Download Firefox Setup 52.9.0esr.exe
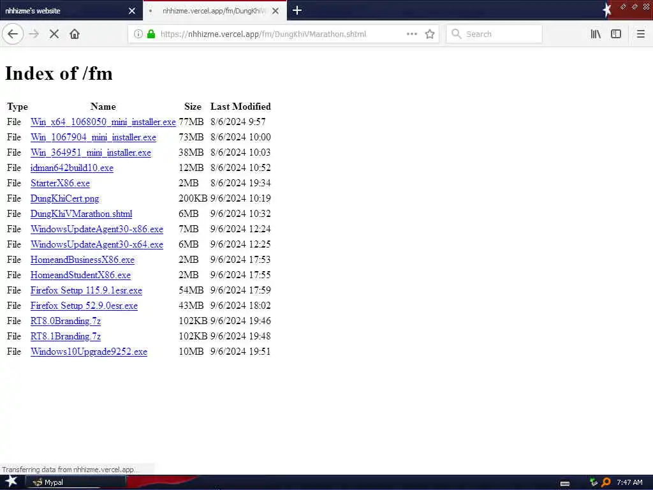The width and height of the screenshot is (653, 490). tap(84, 306)
